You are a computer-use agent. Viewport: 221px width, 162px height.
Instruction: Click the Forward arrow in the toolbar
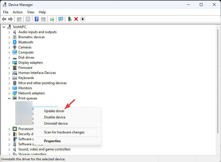(x=10, y=19)
